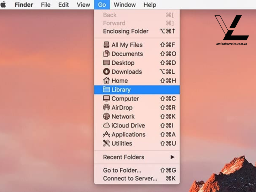Choose Go to Folder...
Image resolution: width=256 pixels, height=192 pixels.
[x=121, y=170]
